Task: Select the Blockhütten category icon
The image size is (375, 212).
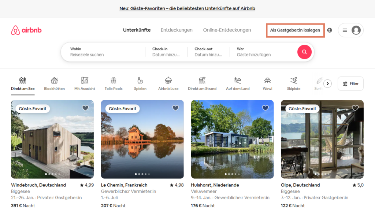Action: pos(54,80)
